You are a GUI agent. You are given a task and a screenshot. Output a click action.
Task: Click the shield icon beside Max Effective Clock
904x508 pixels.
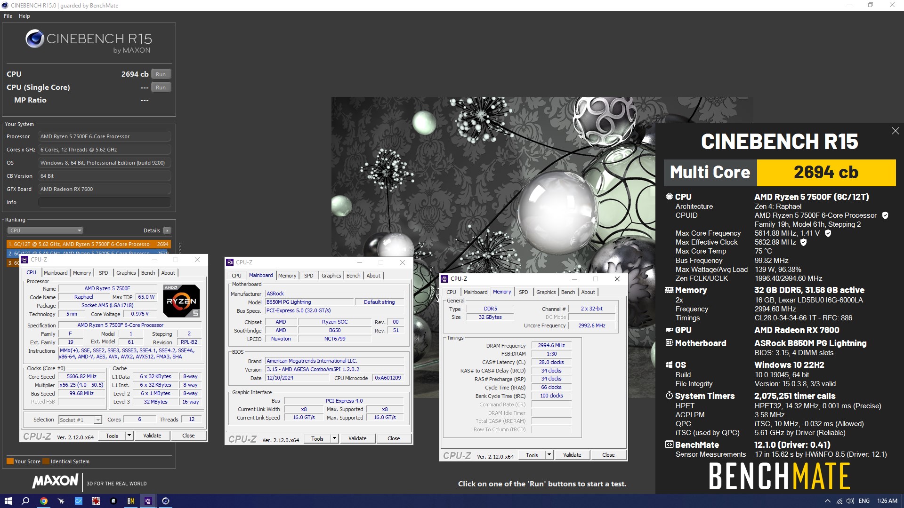click(x=804, y=242)
